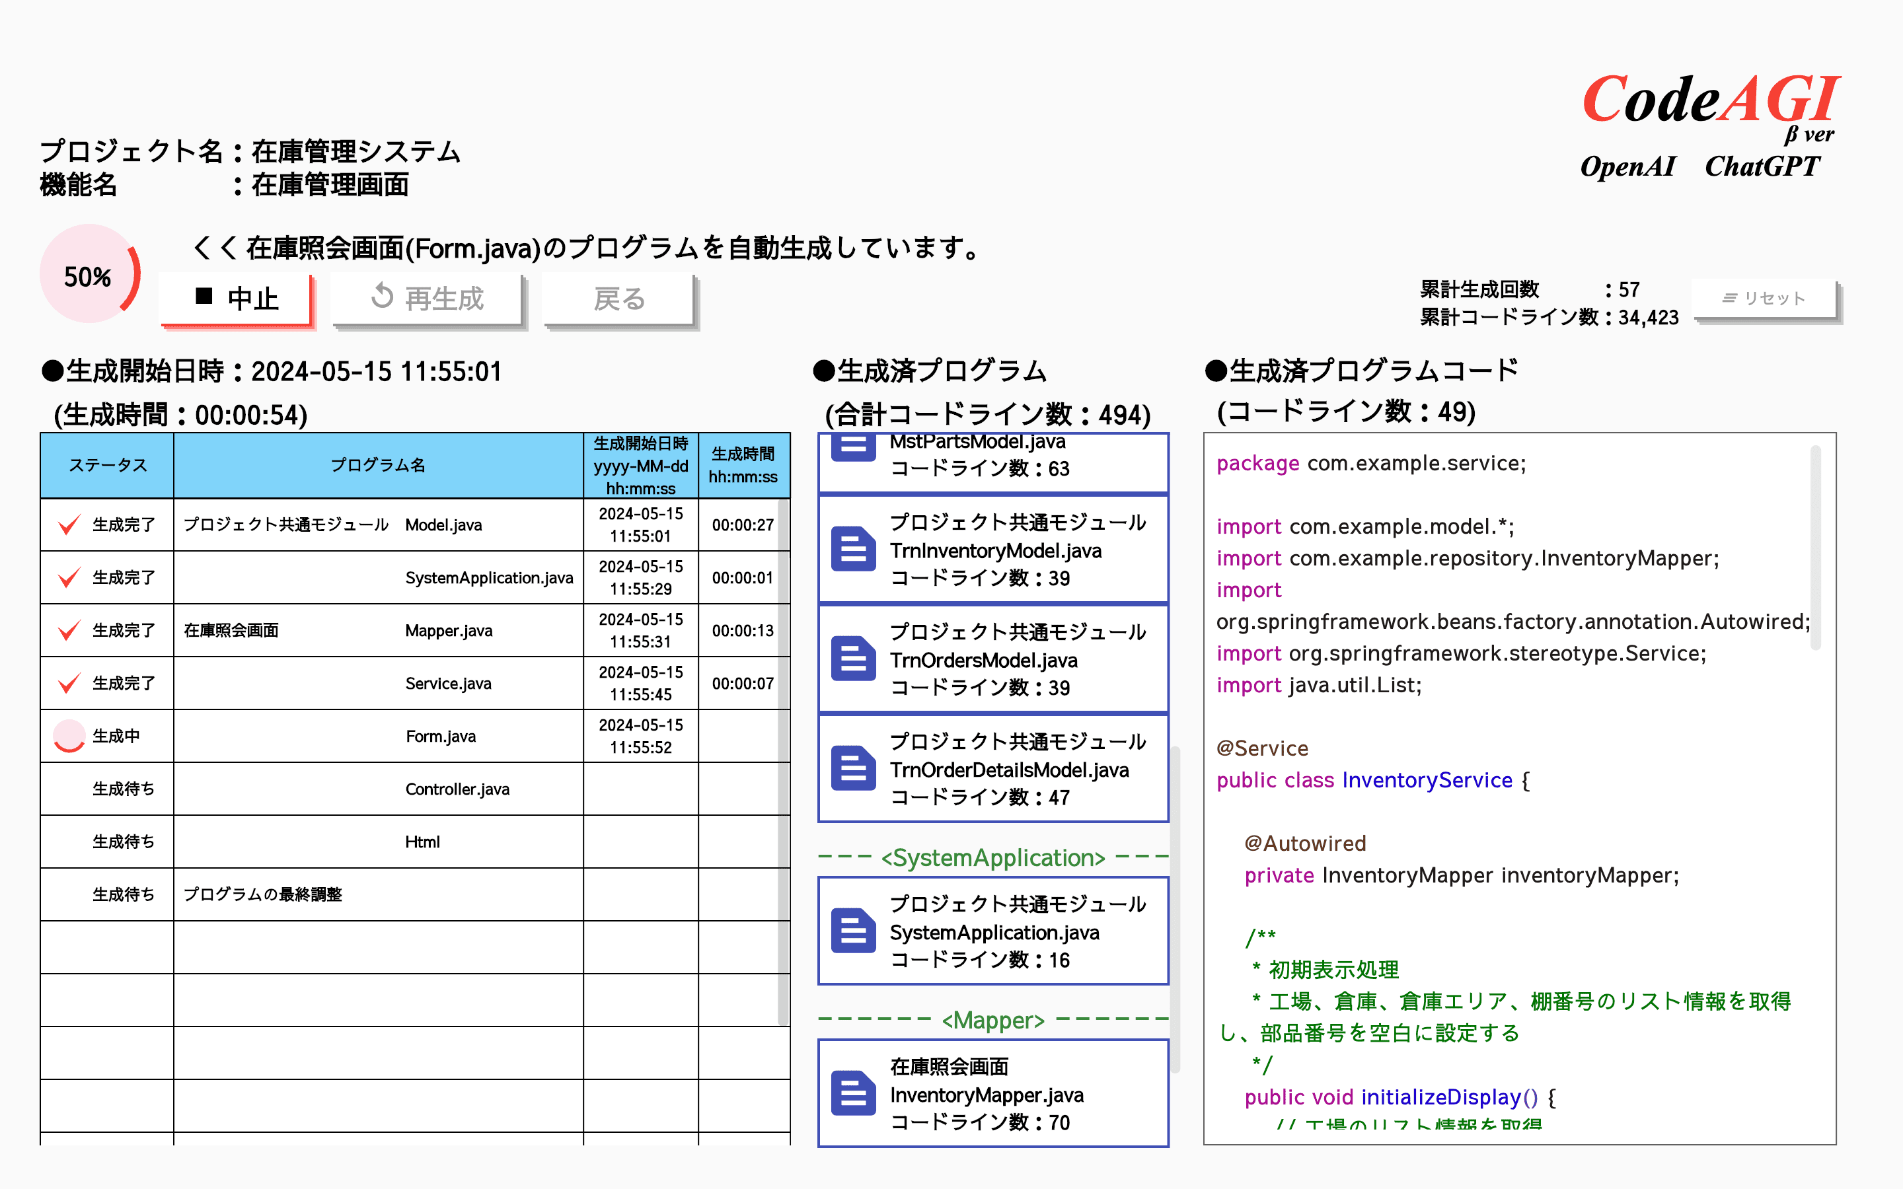Click file icon for InventoryMapper.java
This screenshot has height=1189, width=1903.
[x=853, y=1093]
